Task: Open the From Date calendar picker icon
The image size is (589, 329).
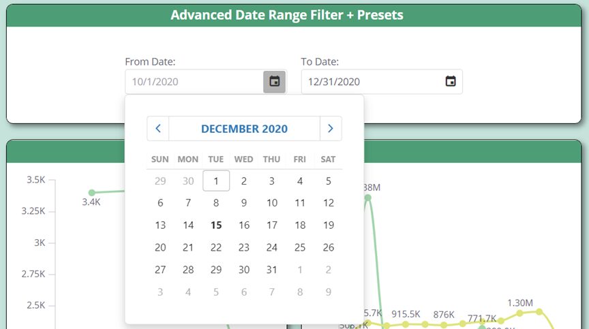Action: pos(274,82)
